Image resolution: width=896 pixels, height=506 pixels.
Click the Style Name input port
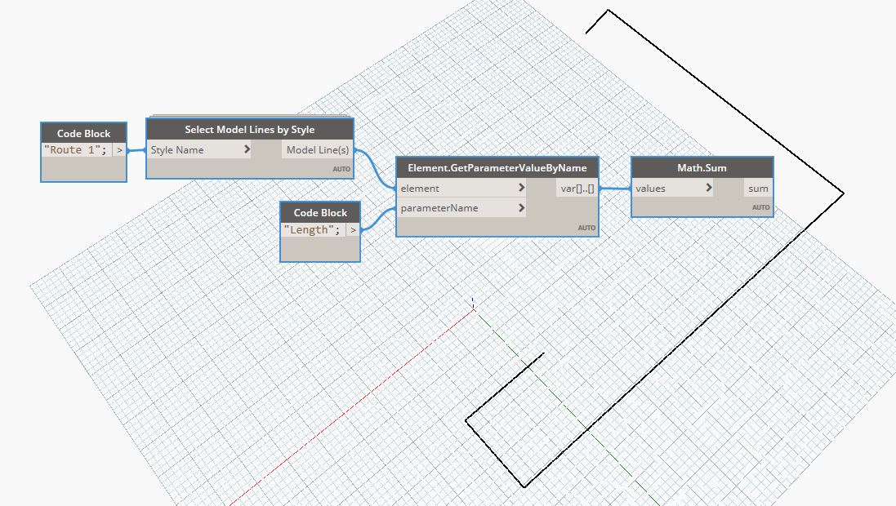click(x=199, y=149)
